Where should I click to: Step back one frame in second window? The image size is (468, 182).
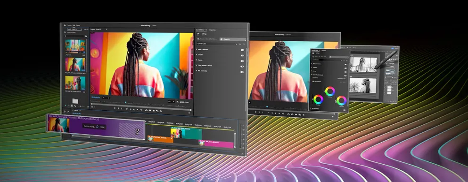pyautogui.click(x=272, y=113)
